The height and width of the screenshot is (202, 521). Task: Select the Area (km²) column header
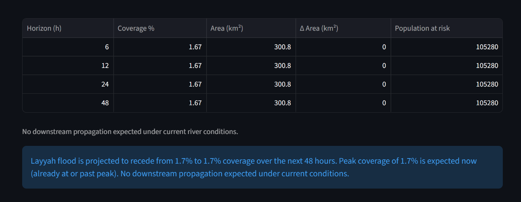(x=251, y=28)
